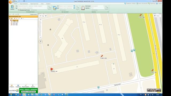Click red flag marker 45 МО К-100
This screenshot has height=96, width=171.
point(52,69)
